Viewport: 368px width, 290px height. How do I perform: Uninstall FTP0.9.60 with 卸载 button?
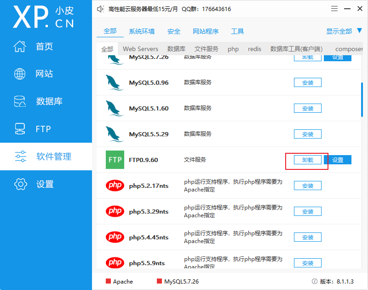coord(308,160)
